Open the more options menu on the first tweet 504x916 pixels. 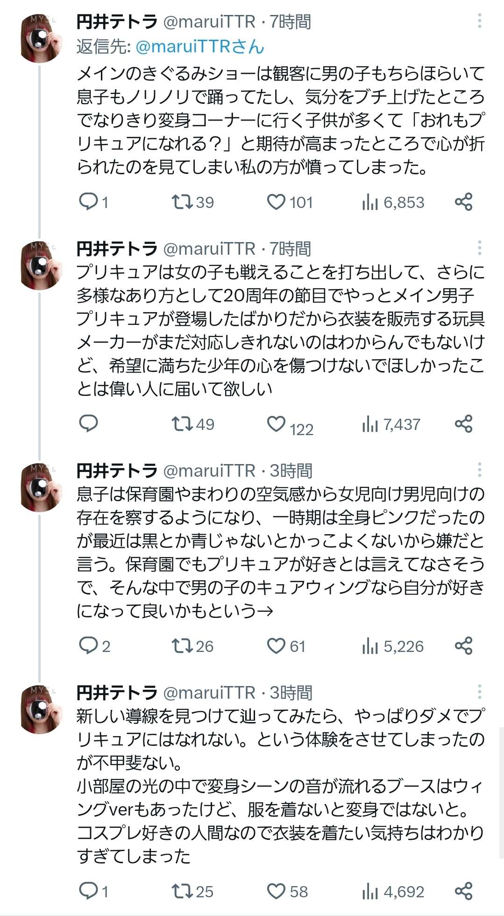coord(479,21)
